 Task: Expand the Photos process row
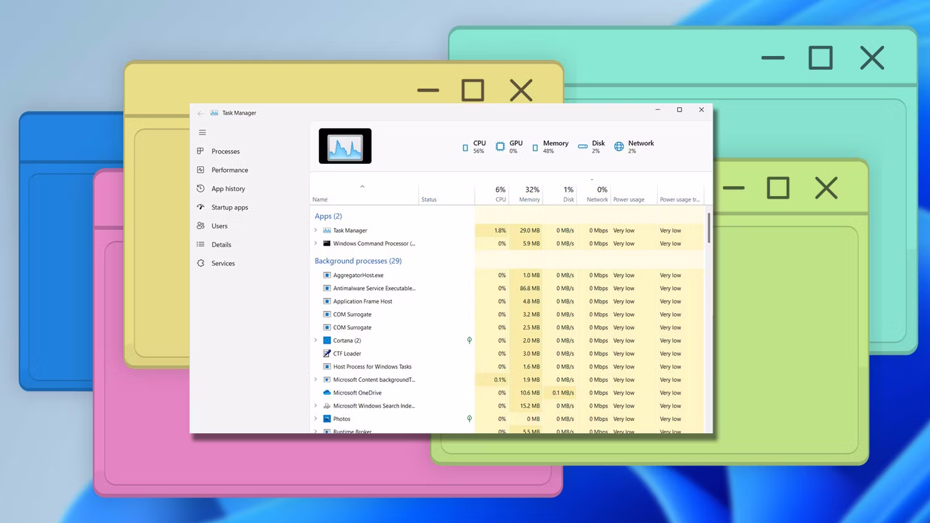316,419
